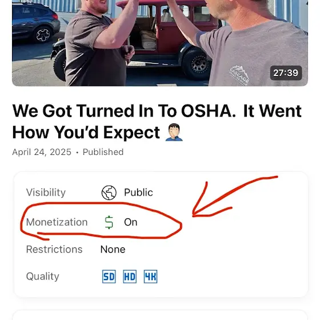Click the Published status text

[103, 152]
